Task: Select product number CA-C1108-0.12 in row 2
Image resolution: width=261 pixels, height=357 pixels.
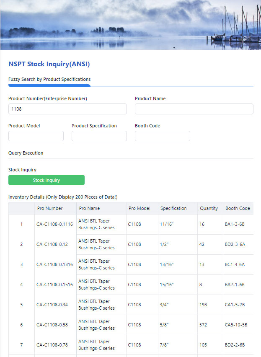Action: pyautogui.click(x=52, y=245)
